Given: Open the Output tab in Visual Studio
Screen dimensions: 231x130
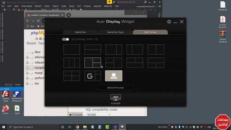Looking at the screenshot, I should pyautogui.click(x=18, y=84).
